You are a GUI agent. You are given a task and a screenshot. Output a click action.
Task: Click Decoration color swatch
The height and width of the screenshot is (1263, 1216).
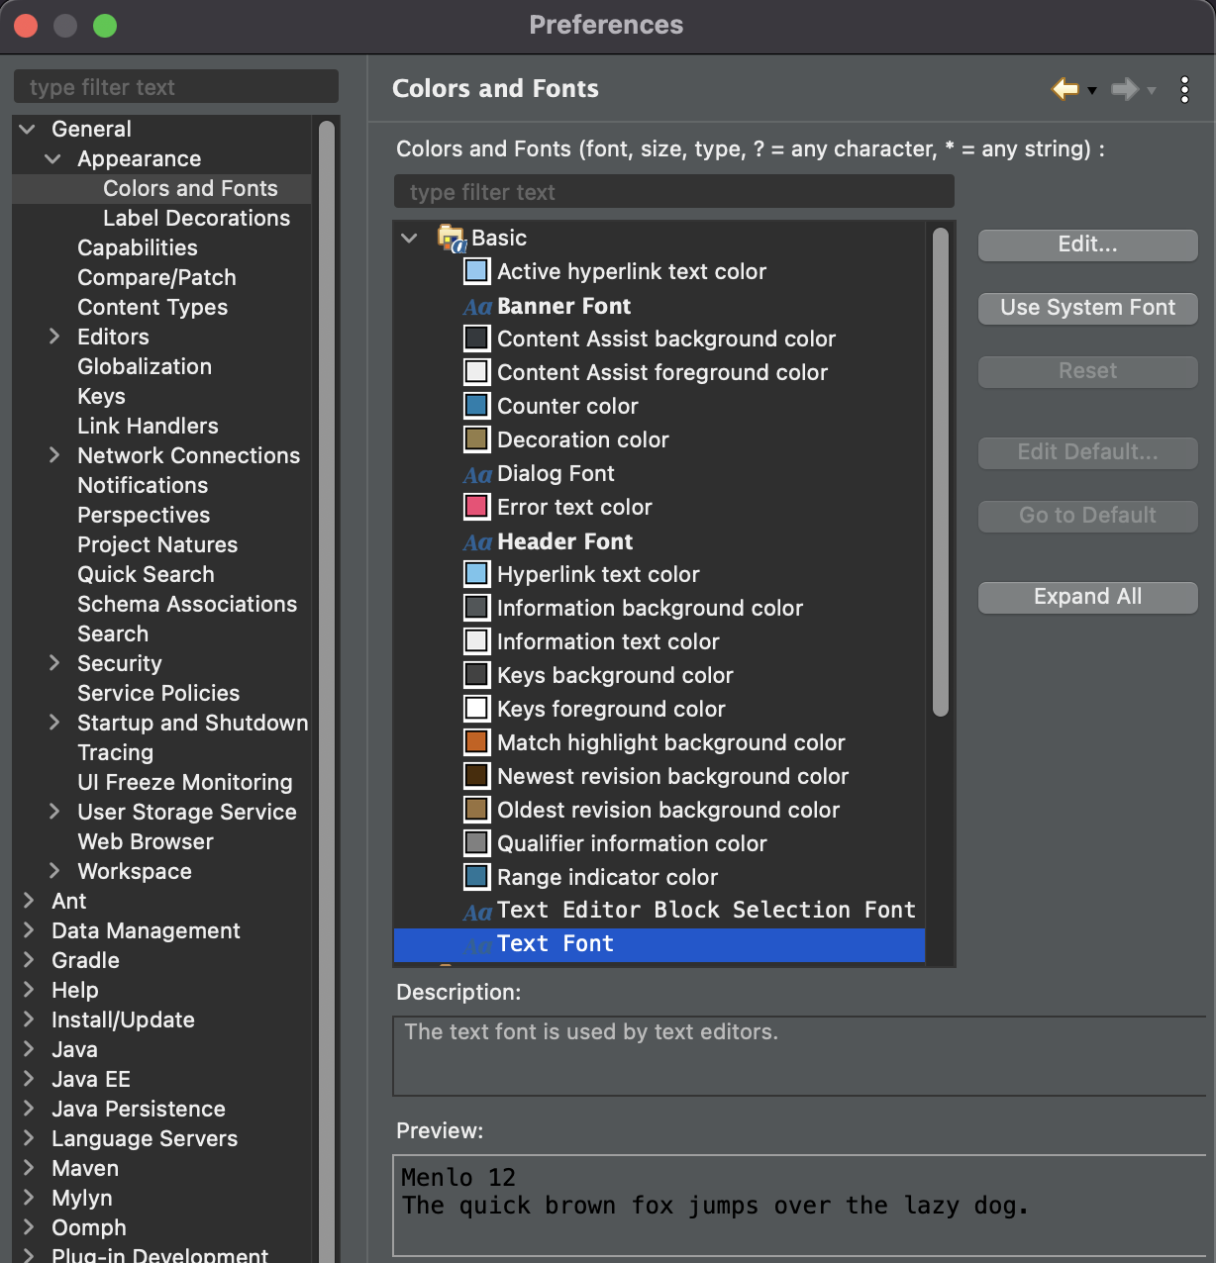[x=476, y=439]
